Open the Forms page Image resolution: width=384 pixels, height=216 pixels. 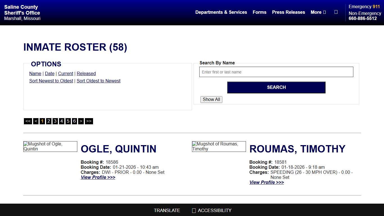point(259,12)
